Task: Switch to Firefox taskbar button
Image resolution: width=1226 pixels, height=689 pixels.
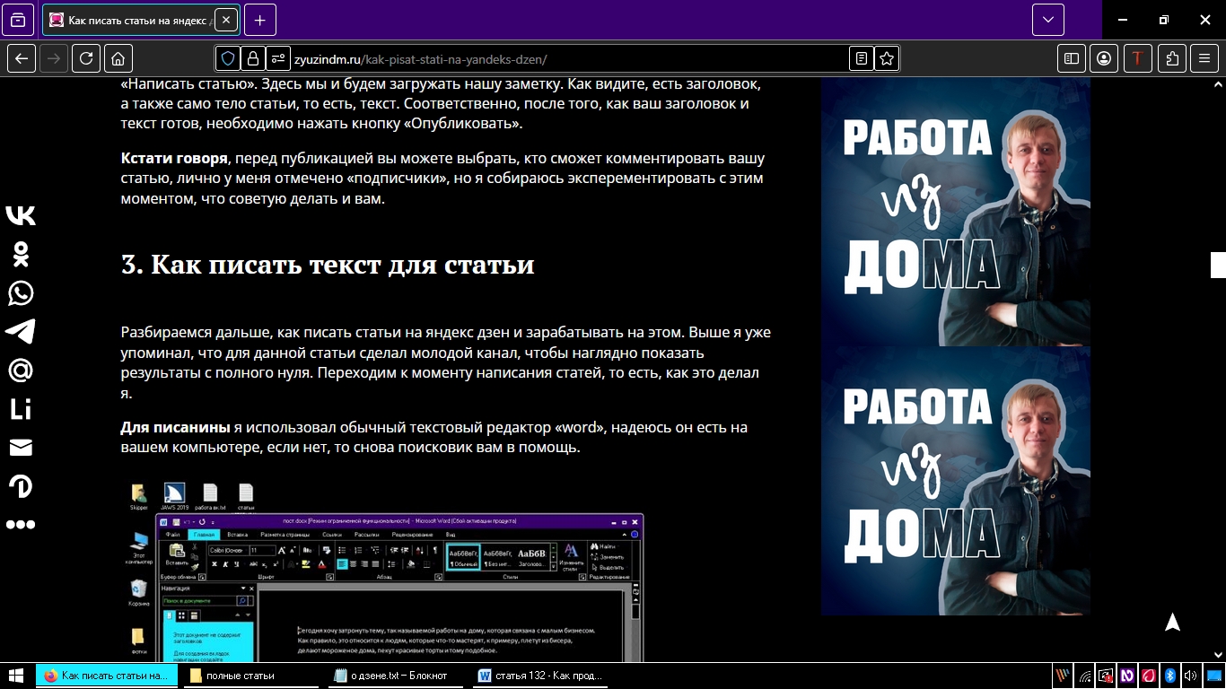Action: (109, 676)
